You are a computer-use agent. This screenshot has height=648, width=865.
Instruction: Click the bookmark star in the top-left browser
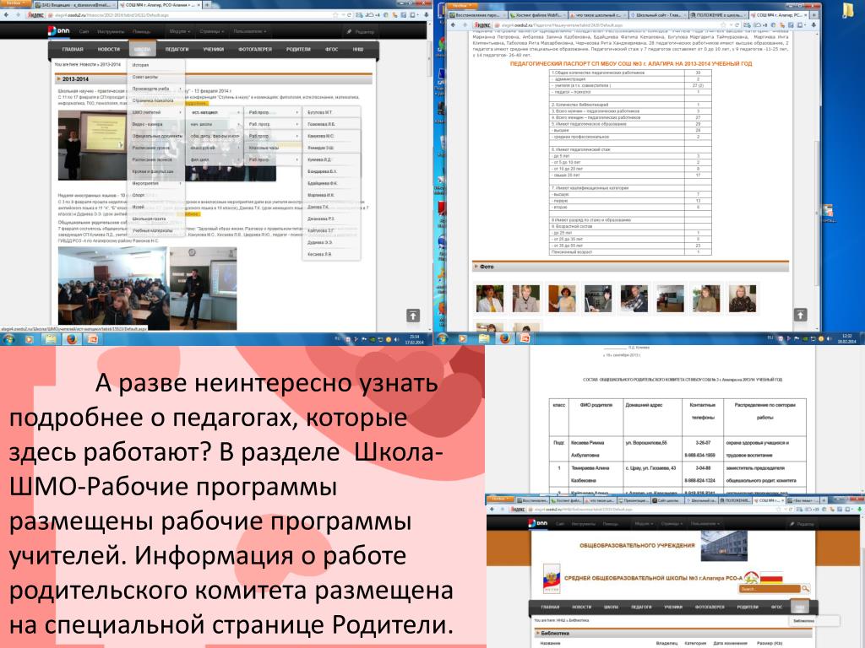tap(335, 15)
